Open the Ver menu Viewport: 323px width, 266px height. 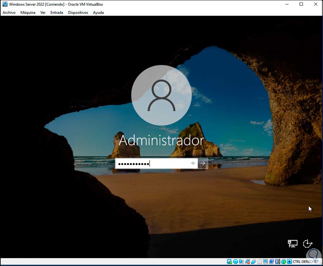click(x=43, y=13)
